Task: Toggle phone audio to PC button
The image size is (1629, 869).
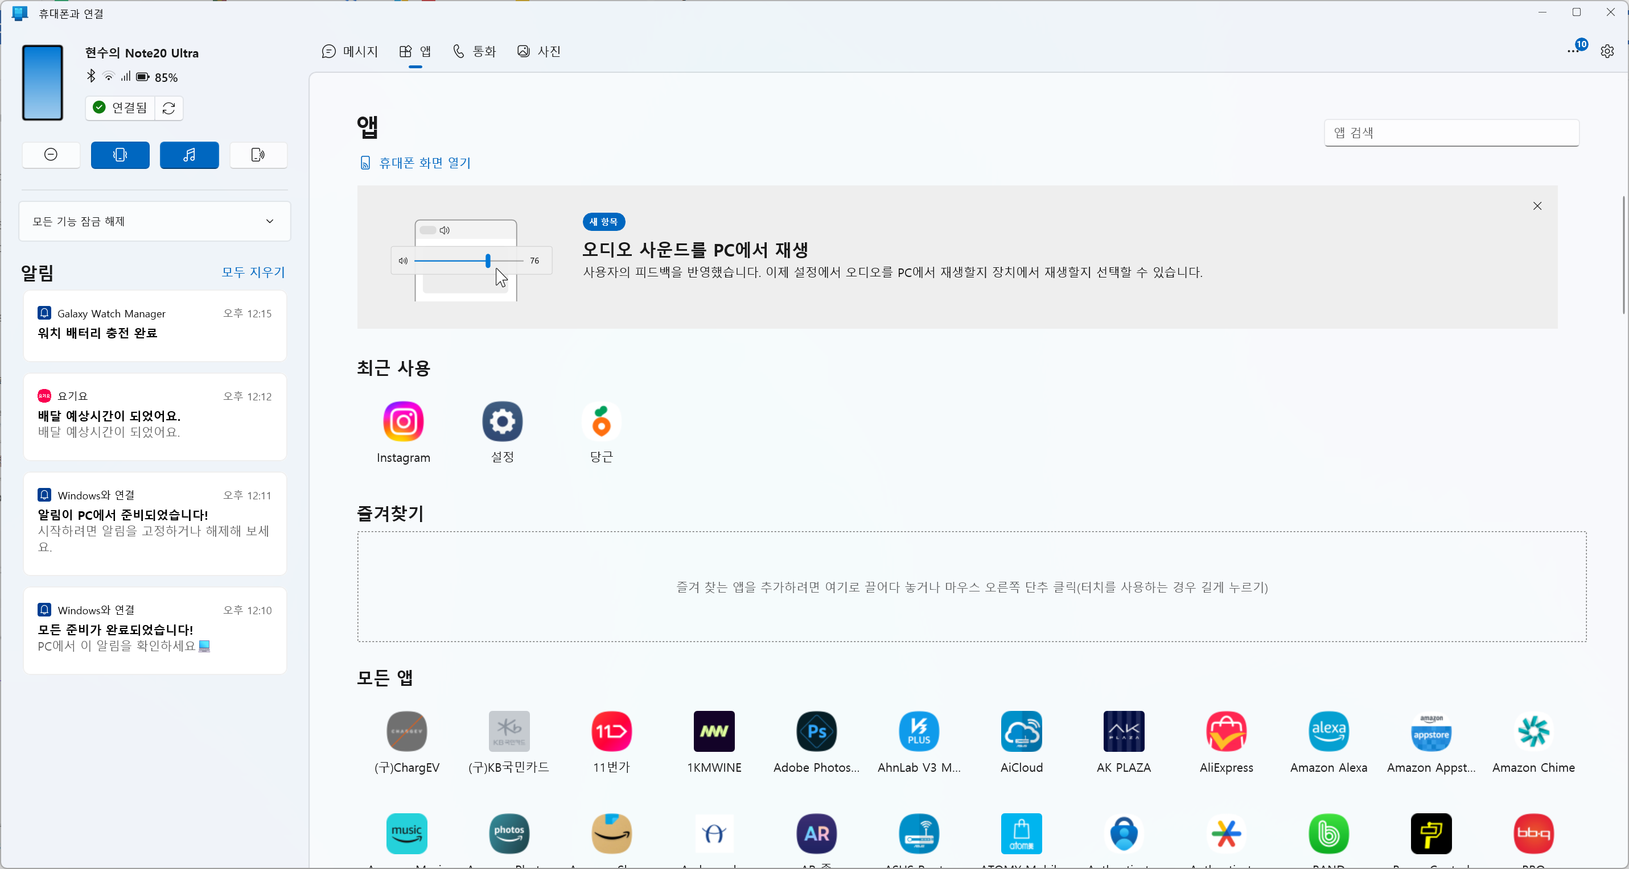Action: click(258, 155)
